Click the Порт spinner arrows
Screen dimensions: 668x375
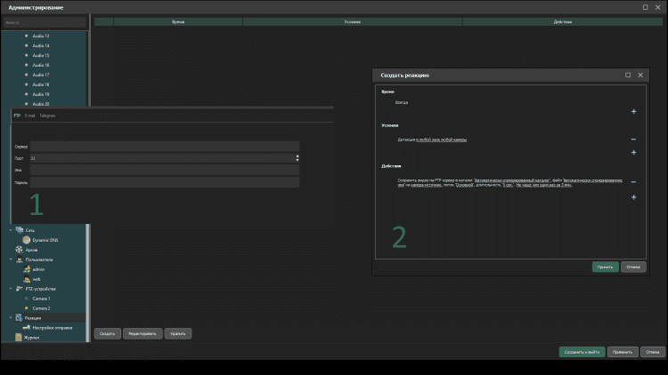pos(297,158)
